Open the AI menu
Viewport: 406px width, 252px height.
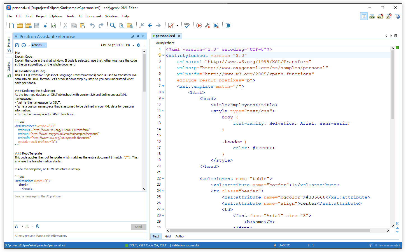(x=80, y=16)
